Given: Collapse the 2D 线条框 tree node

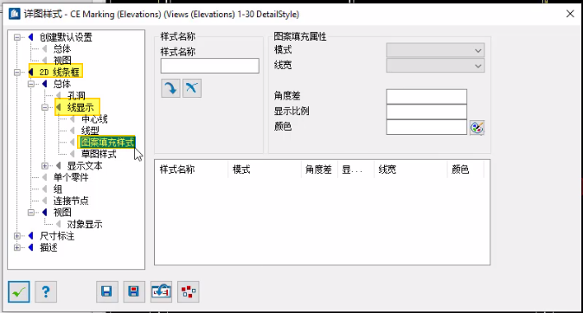Looking at the screenshot, I should click(17, 72).
